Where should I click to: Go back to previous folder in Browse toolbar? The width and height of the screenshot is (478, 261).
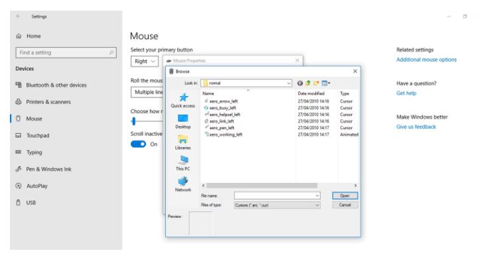tap(300, 83)
